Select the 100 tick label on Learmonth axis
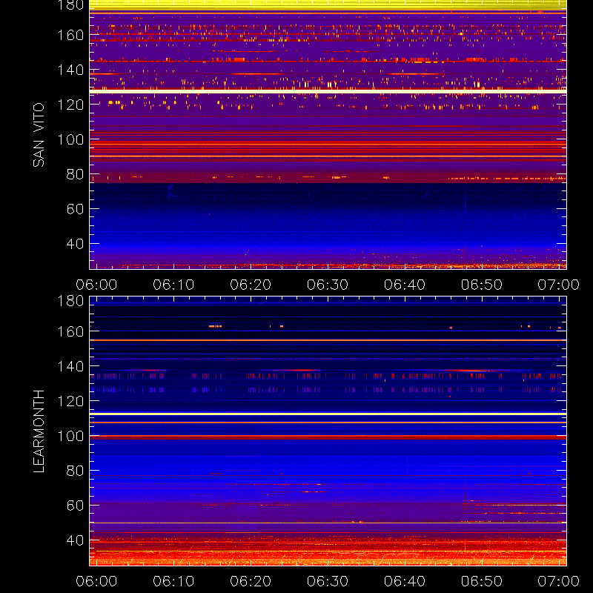 click(70, 436)
